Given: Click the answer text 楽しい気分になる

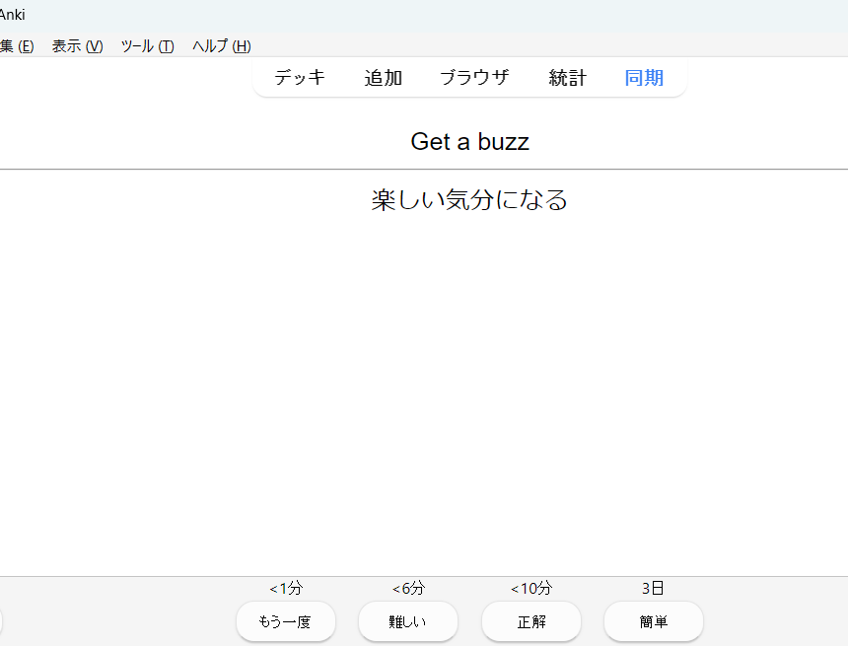Looking at the screenshot, I should point(469,199).
